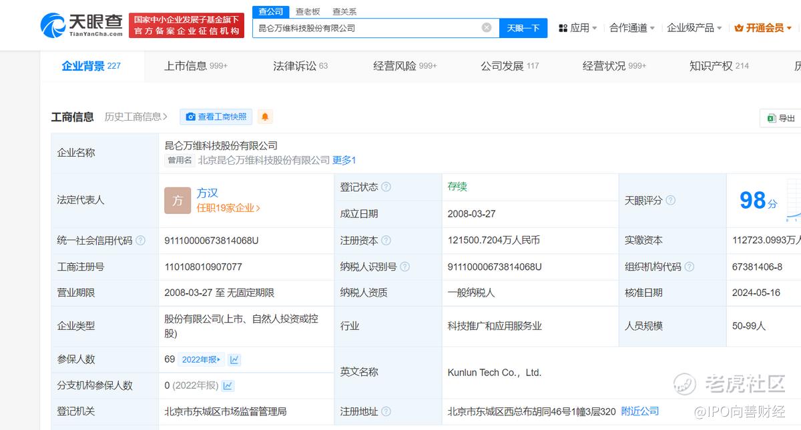801x430 pixels.
Task: Open chart icon next to 2022年报 insured count
Action: pyautogui.click(x=234, y=359)
